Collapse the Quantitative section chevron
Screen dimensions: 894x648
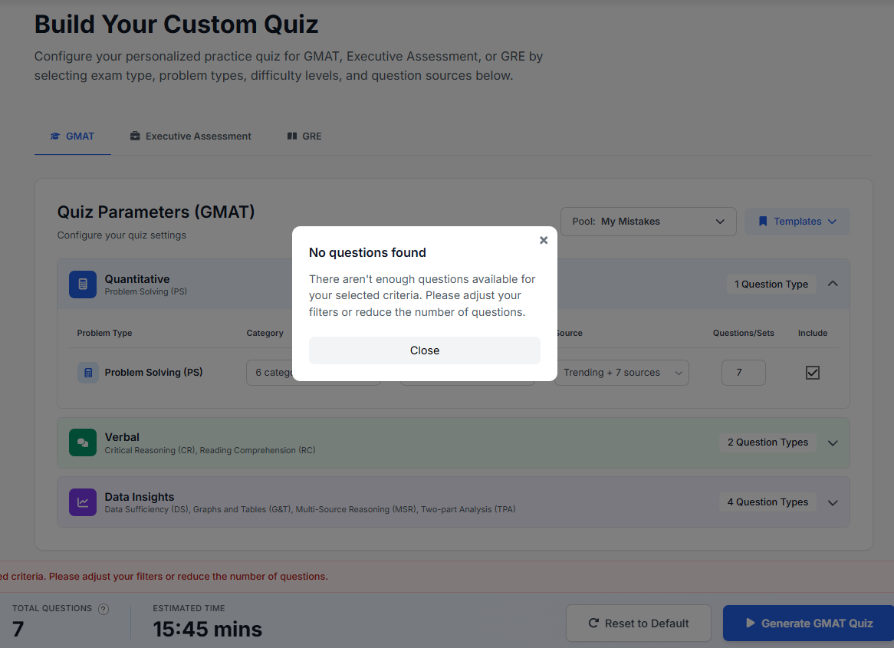833,284
